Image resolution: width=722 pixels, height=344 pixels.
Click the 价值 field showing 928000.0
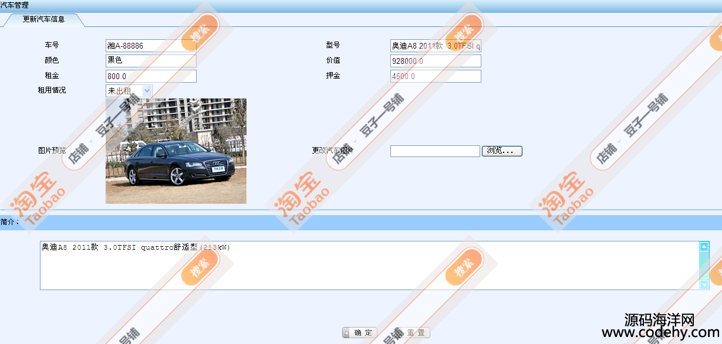pos(436,61)
